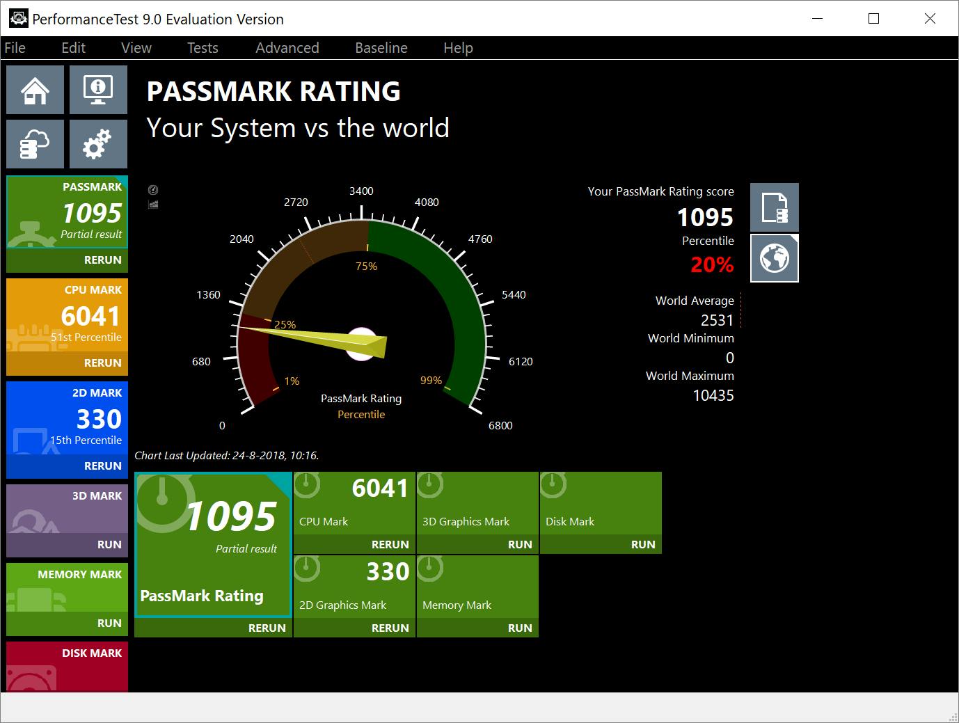Select the sidebar MEMORY MARK tile
Image resolution: width=959 pixels, height=723 pixels.
tap(67, 587)
